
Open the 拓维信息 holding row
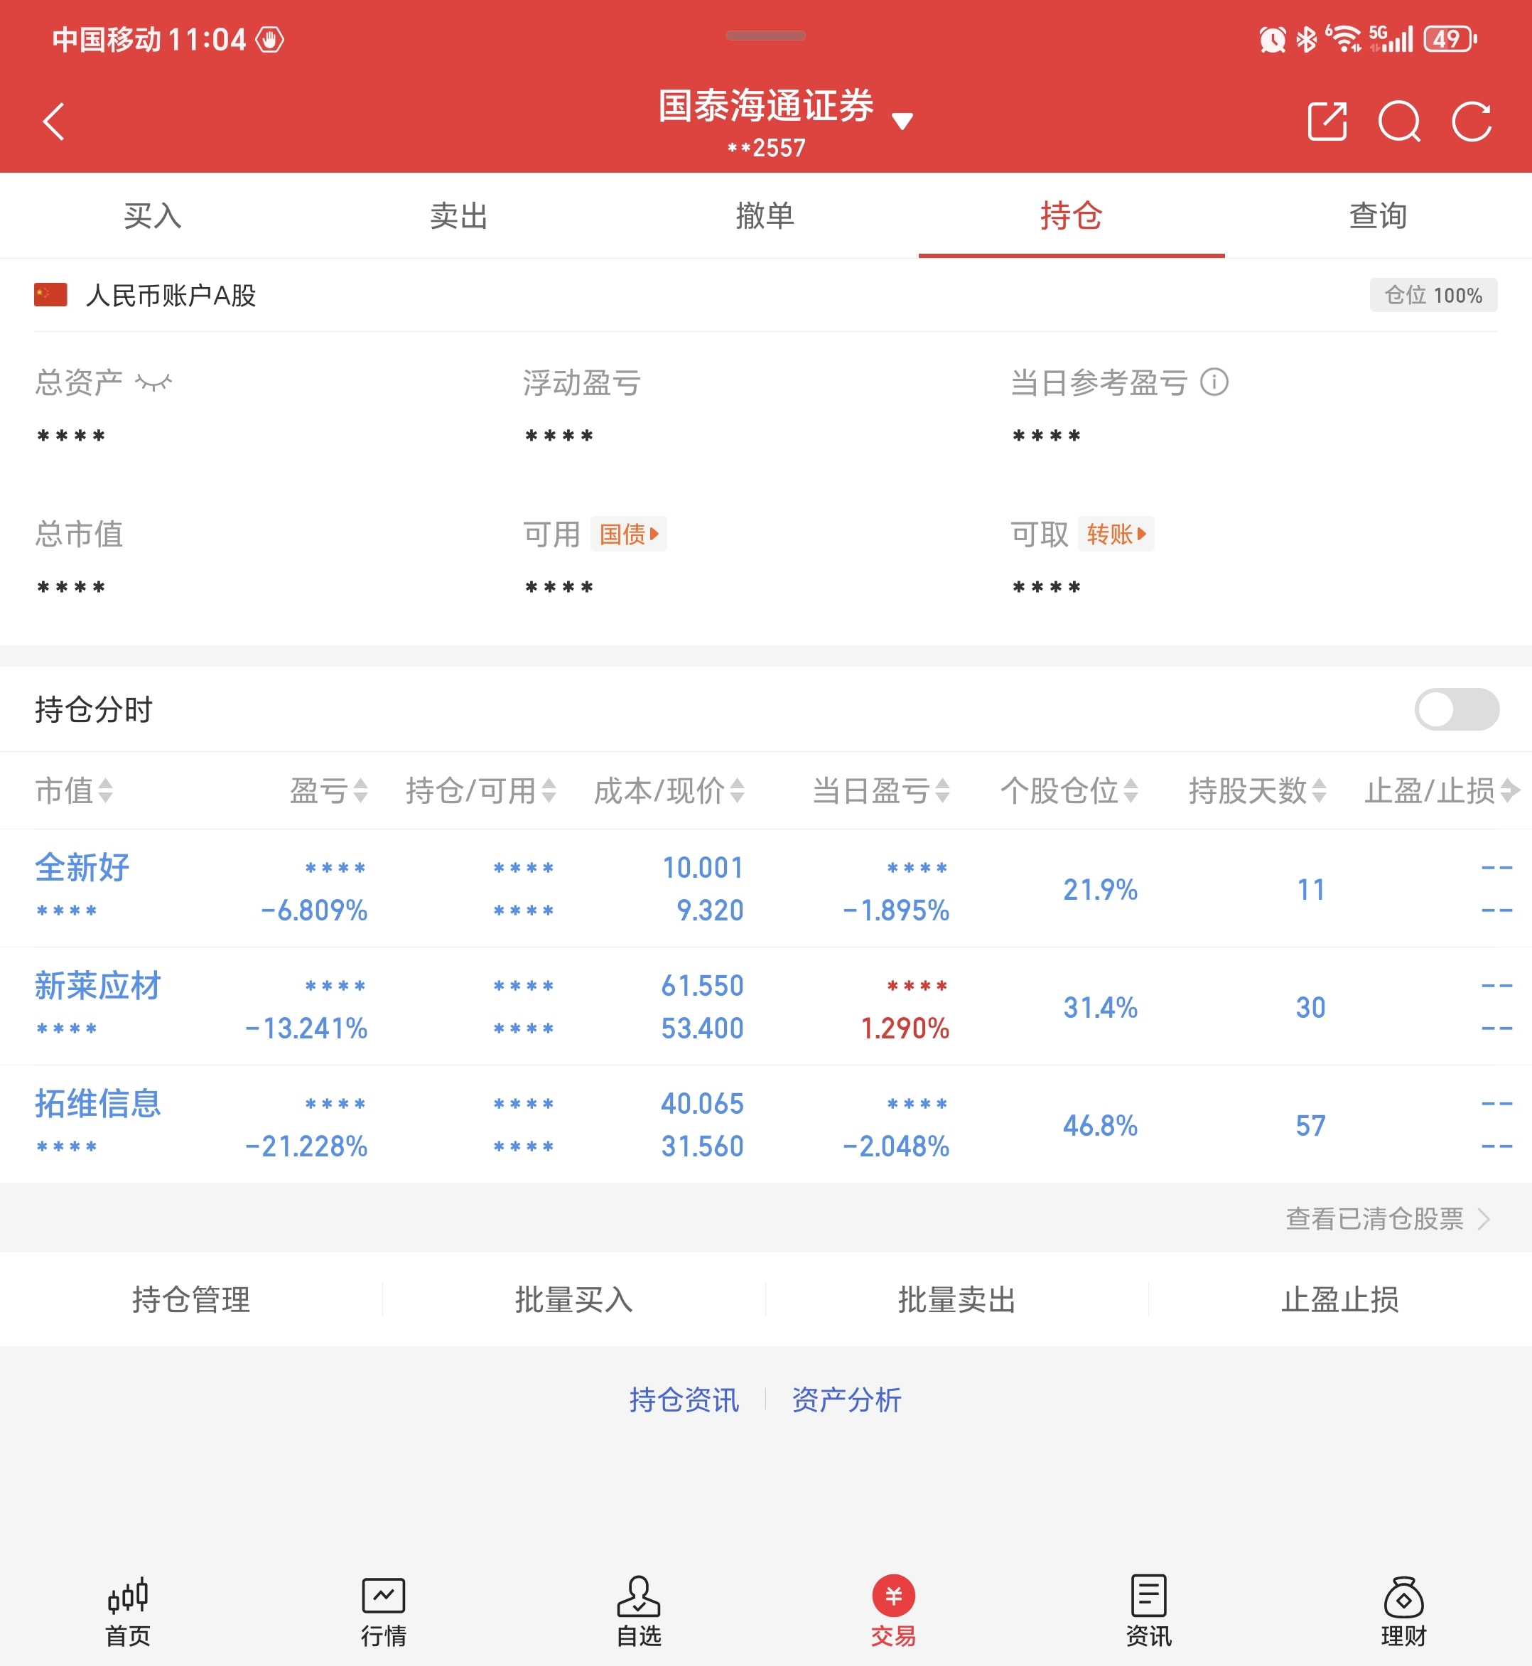click(x=98, y=1104)
